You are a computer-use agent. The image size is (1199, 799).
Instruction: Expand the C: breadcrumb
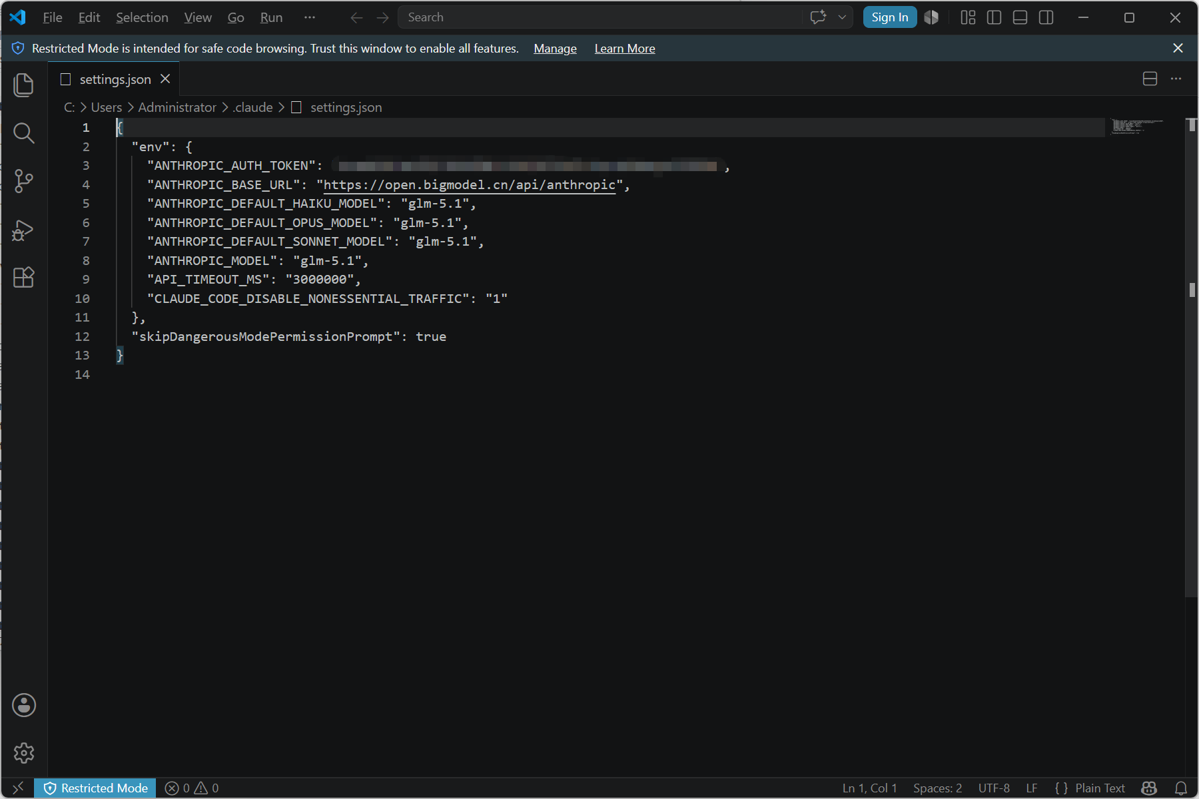[69, 107]
